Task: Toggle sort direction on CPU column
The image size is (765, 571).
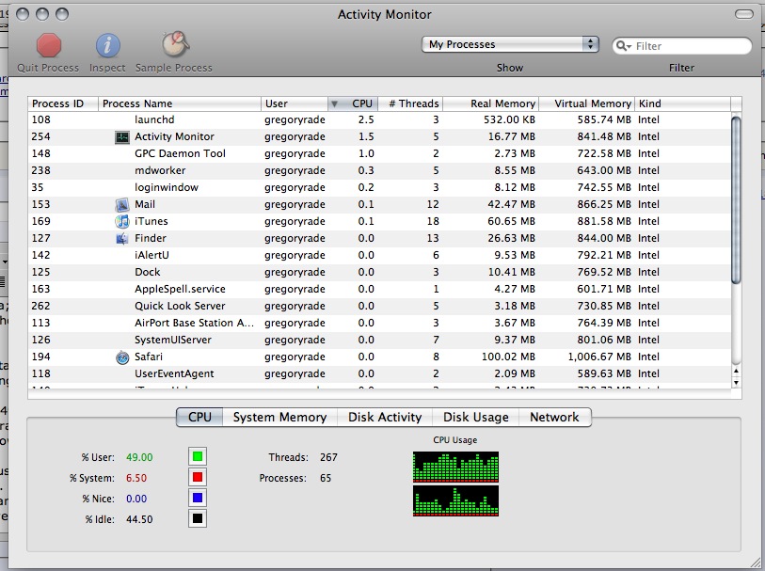Action: (x=354, y=103)
